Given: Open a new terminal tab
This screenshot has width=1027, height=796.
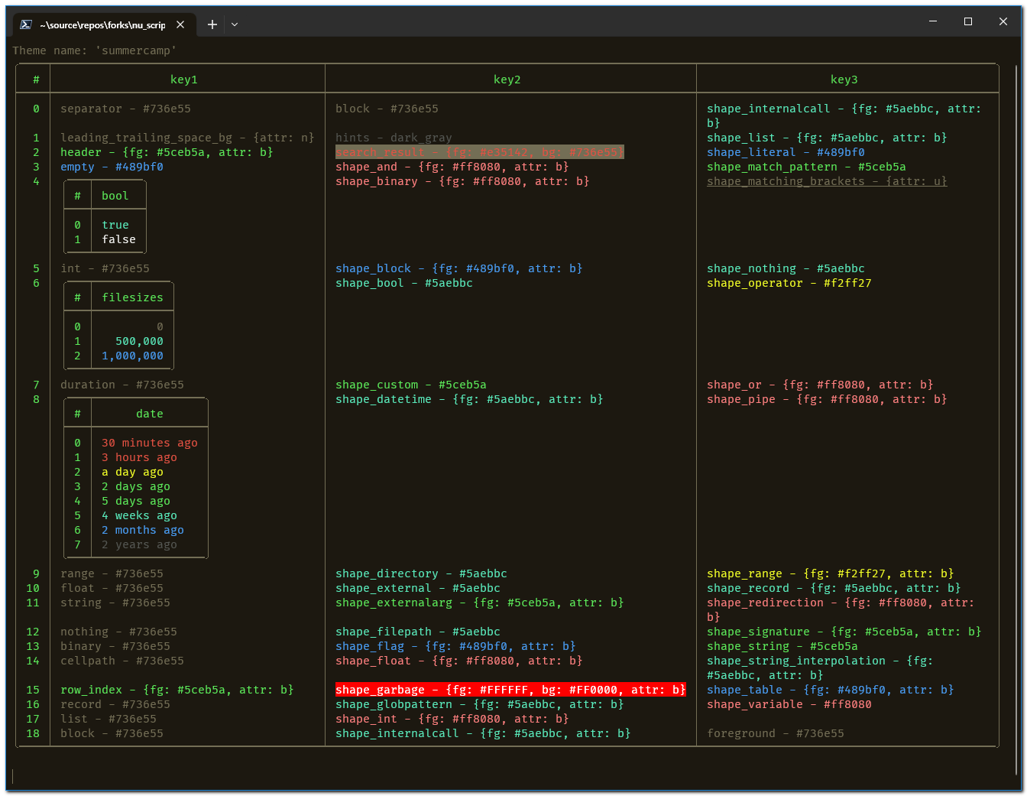Looking at the screenshot, I should pyautogui.click(x=212, y=24).
